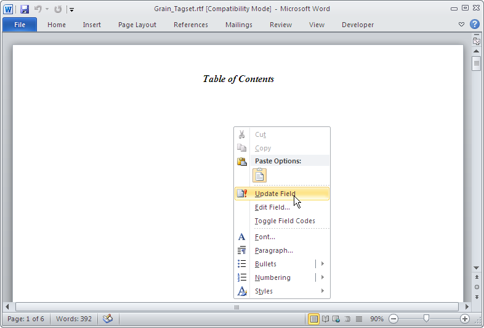Screen dimensions: 484x328
Task: Click the Cut icon in context menu
Action: [x=241, y=134]
